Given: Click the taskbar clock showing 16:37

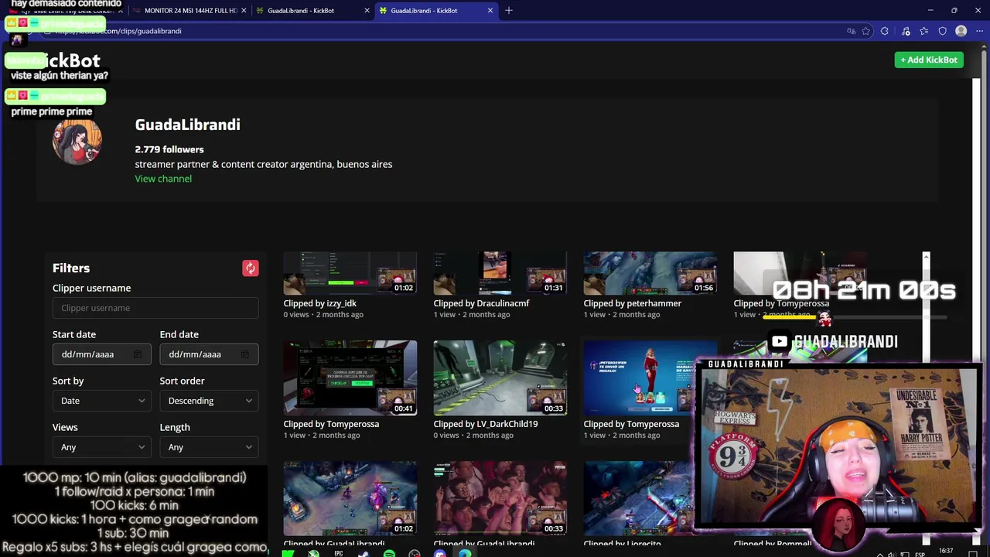Looking at the screenshot, I should point(945,551).
